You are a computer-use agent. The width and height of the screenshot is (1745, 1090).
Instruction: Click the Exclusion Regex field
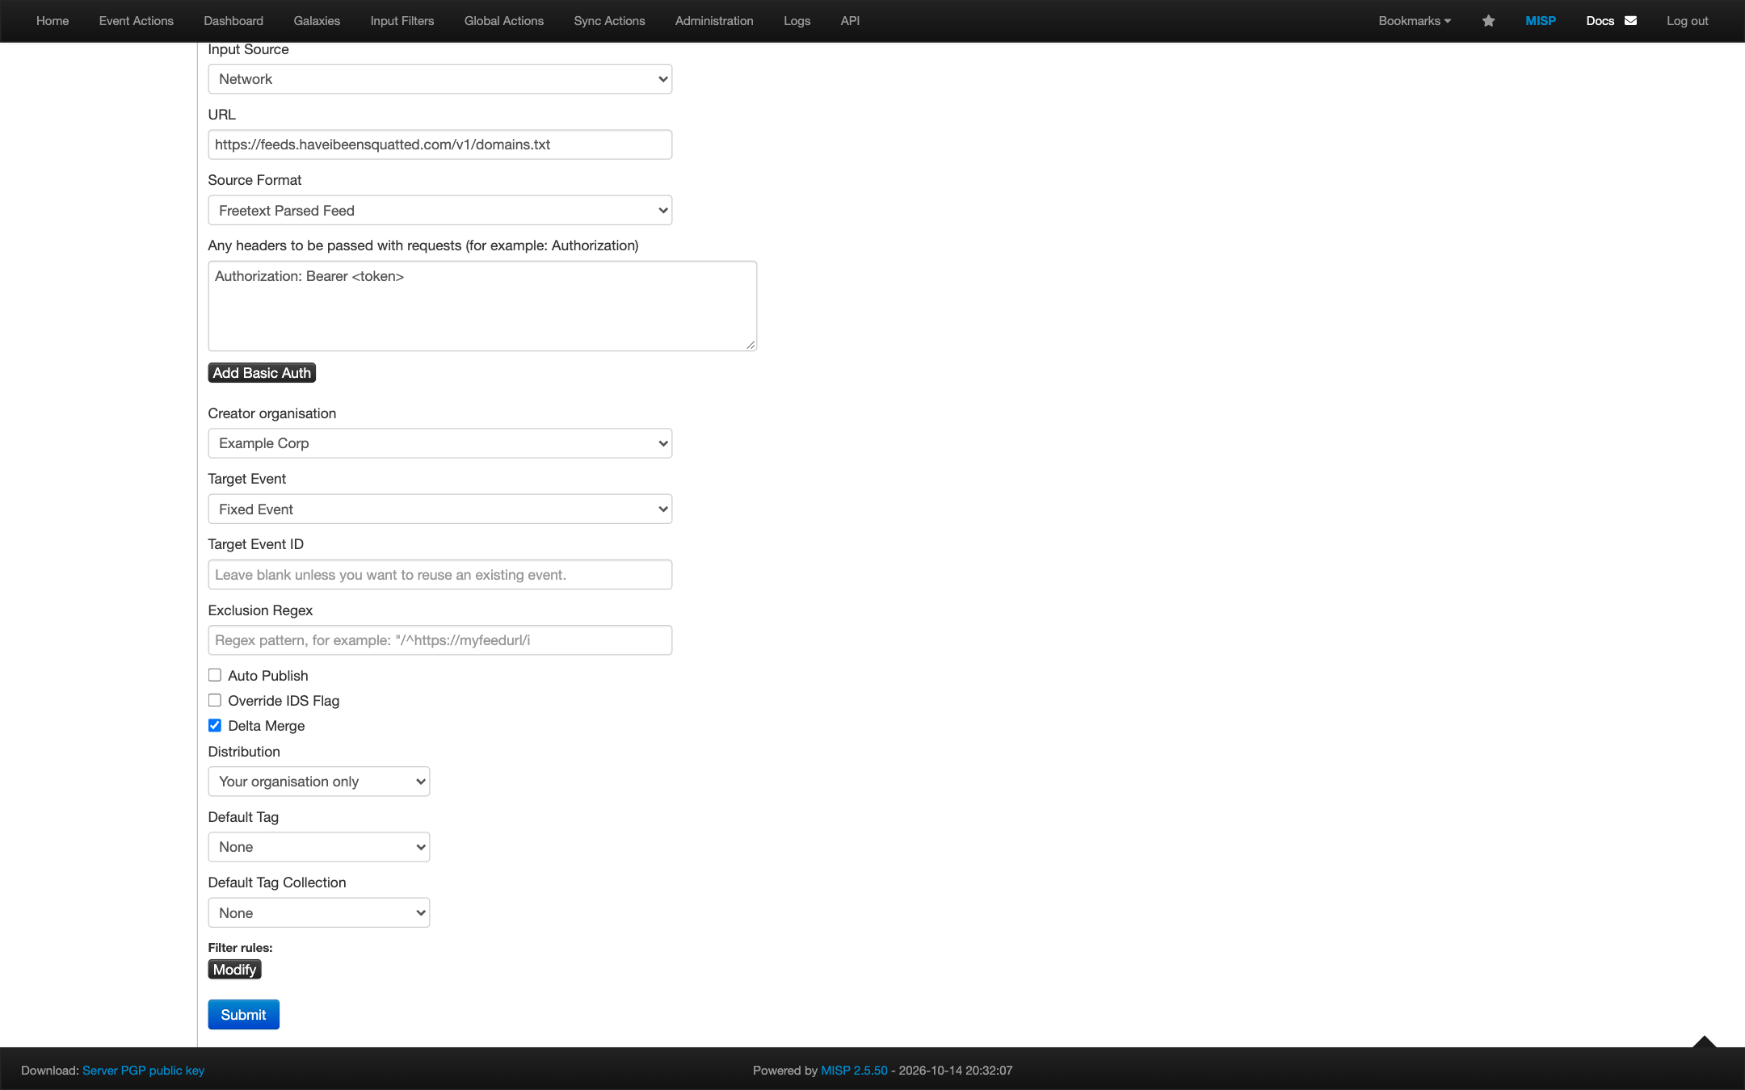440,640
